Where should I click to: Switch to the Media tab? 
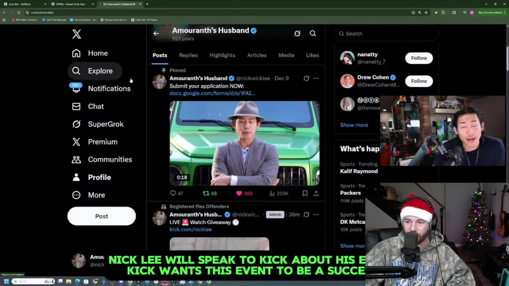click(x=286, y=55)
